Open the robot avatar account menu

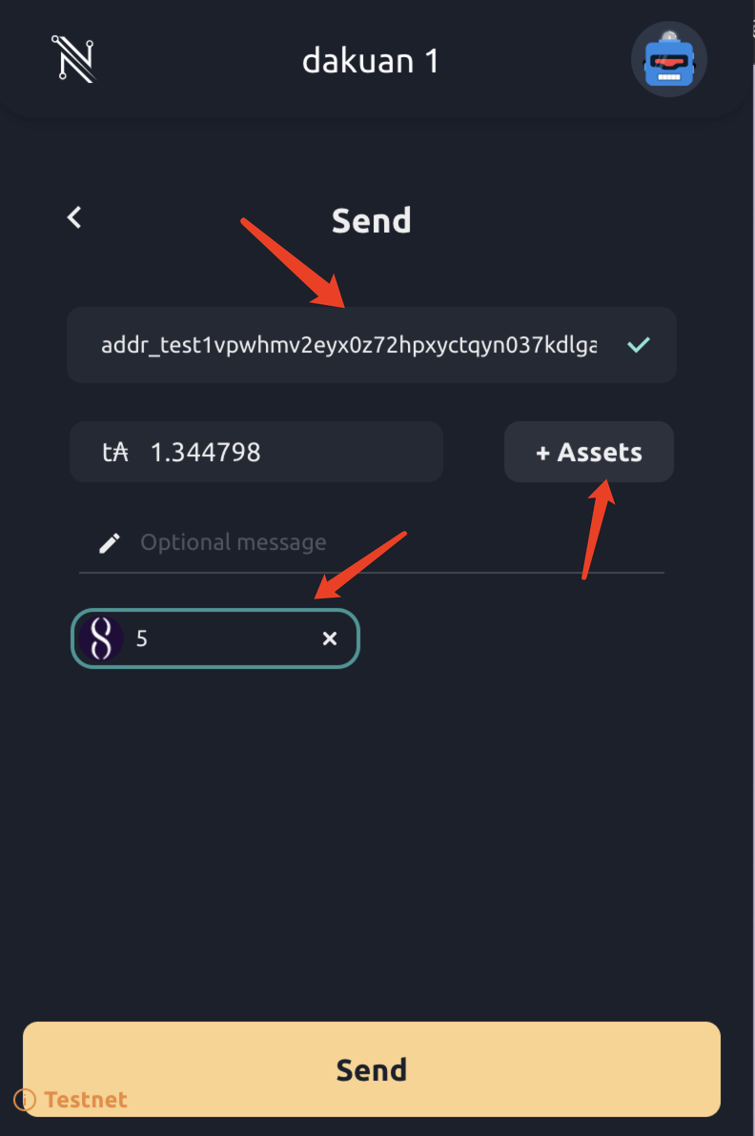668,60
